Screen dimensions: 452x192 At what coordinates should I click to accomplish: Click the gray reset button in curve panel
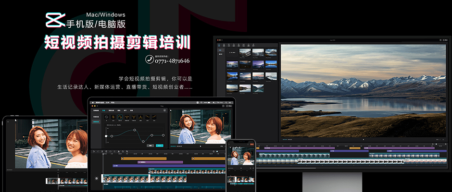point(150,145)
